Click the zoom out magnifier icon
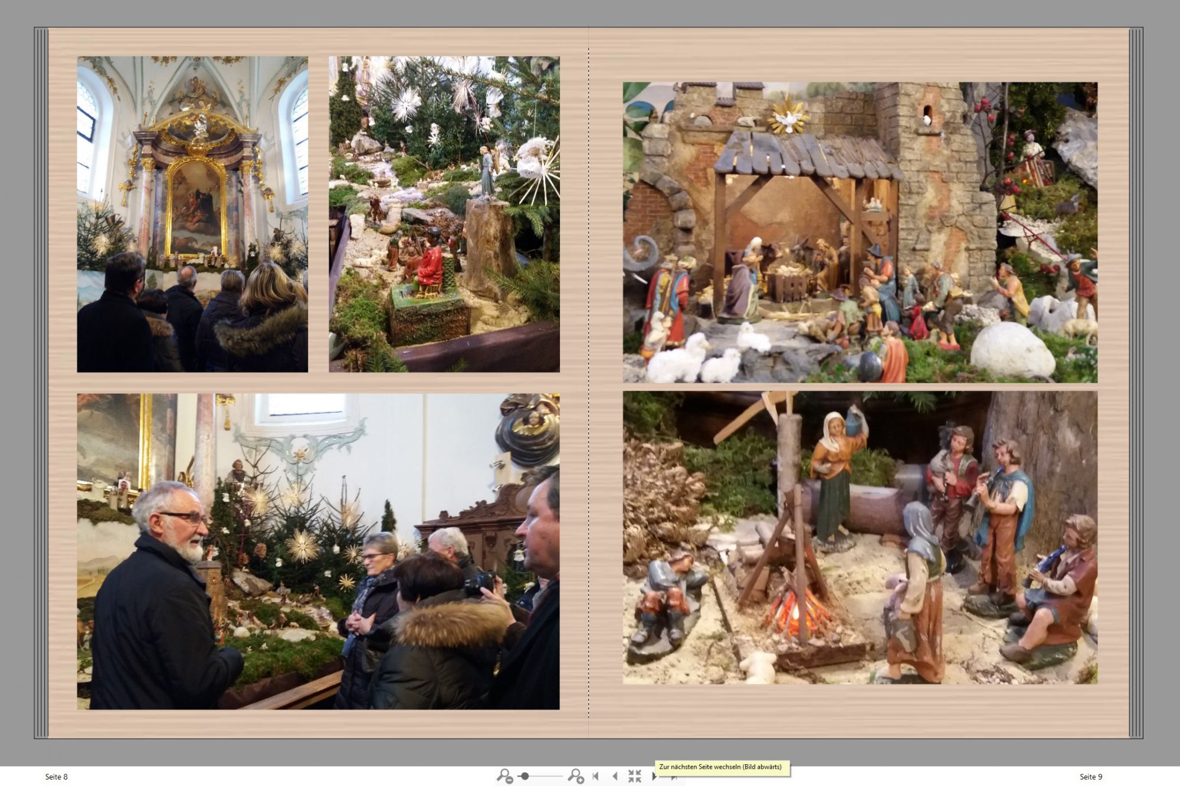Screen dimensions: 1180x786 point(504,776)
